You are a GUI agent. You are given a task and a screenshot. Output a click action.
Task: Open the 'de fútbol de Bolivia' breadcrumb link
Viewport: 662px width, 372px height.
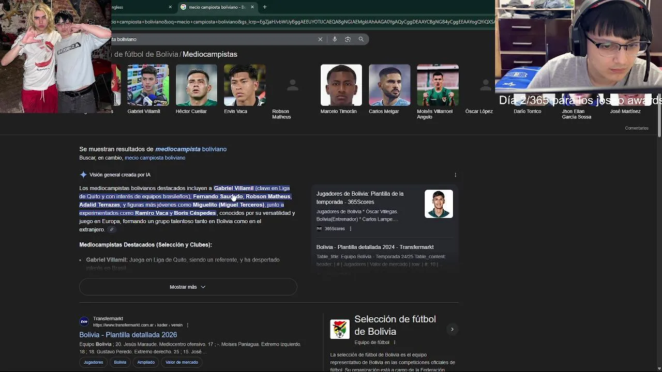[146, 54]
